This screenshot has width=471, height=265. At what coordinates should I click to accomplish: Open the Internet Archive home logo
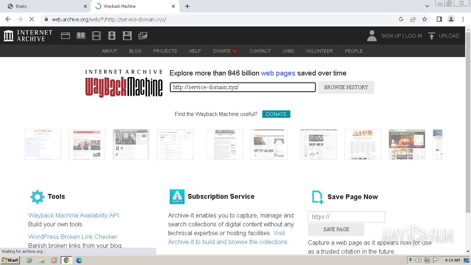(x=28, y=36)
